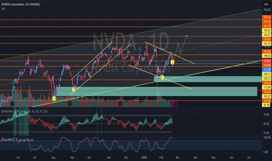Click the 2025 label on time axis

click(x=144, y=157)
